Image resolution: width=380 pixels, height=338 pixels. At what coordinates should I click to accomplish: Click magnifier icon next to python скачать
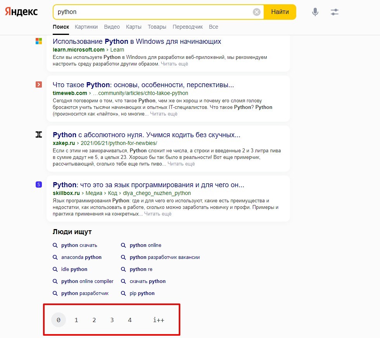55,245
